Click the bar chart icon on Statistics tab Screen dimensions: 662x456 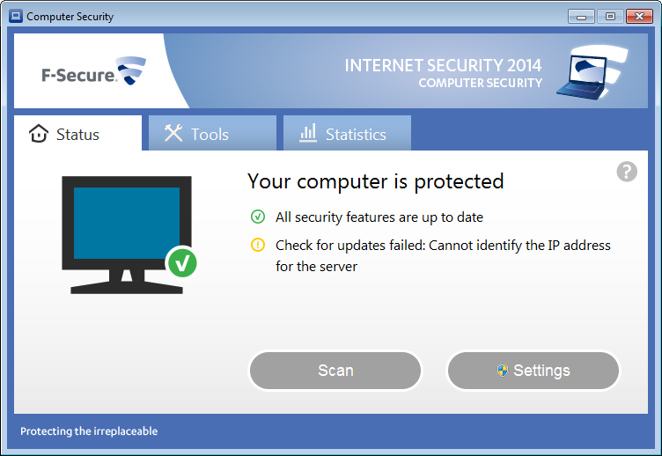pos(308,134)
